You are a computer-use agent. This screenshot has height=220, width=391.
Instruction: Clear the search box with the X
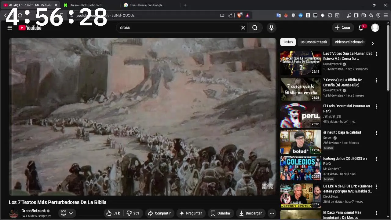(x=243, y=28)
